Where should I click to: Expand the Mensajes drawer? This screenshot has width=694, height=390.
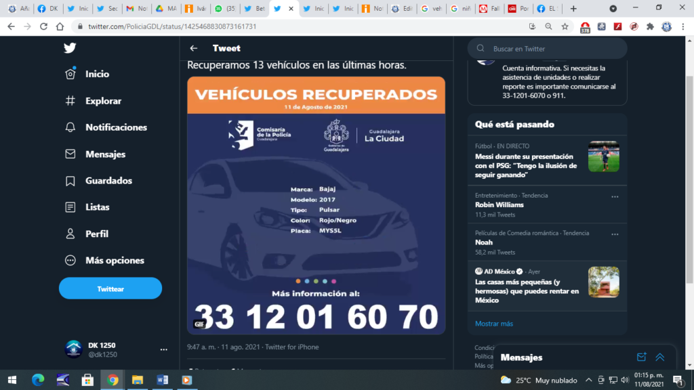659,357
